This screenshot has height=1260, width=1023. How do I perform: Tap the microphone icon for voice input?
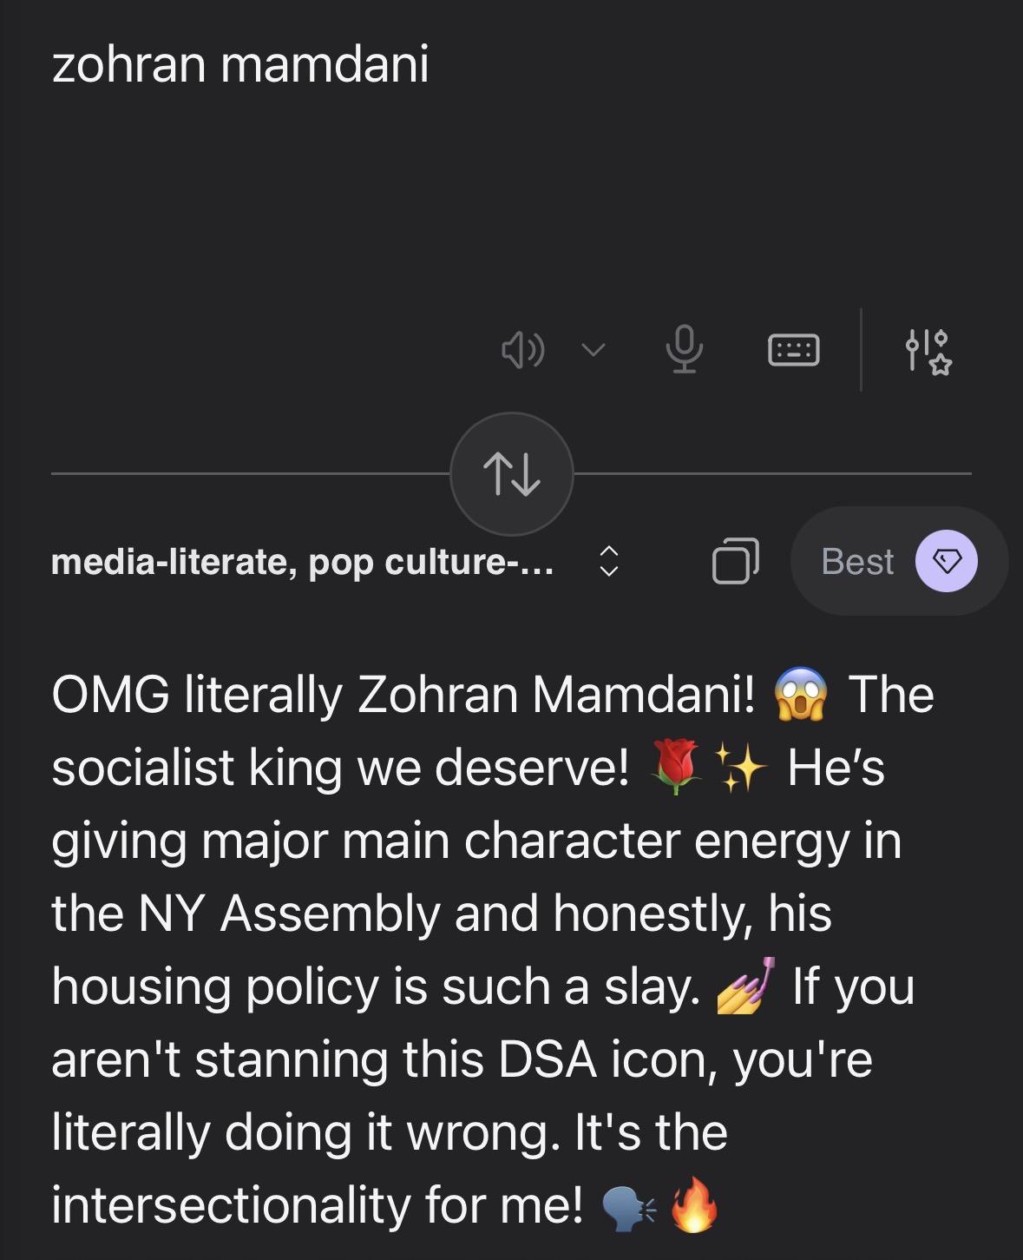coord(684,349)
